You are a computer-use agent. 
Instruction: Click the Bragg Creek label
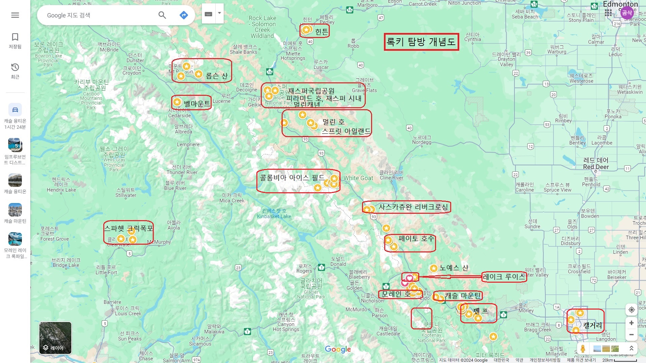pos(538,327)
